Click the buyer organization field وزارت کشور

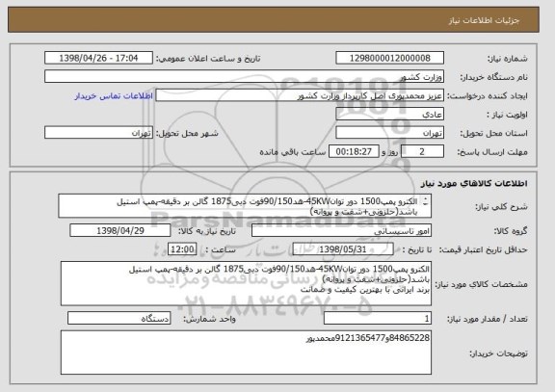(x=244, y=77)
